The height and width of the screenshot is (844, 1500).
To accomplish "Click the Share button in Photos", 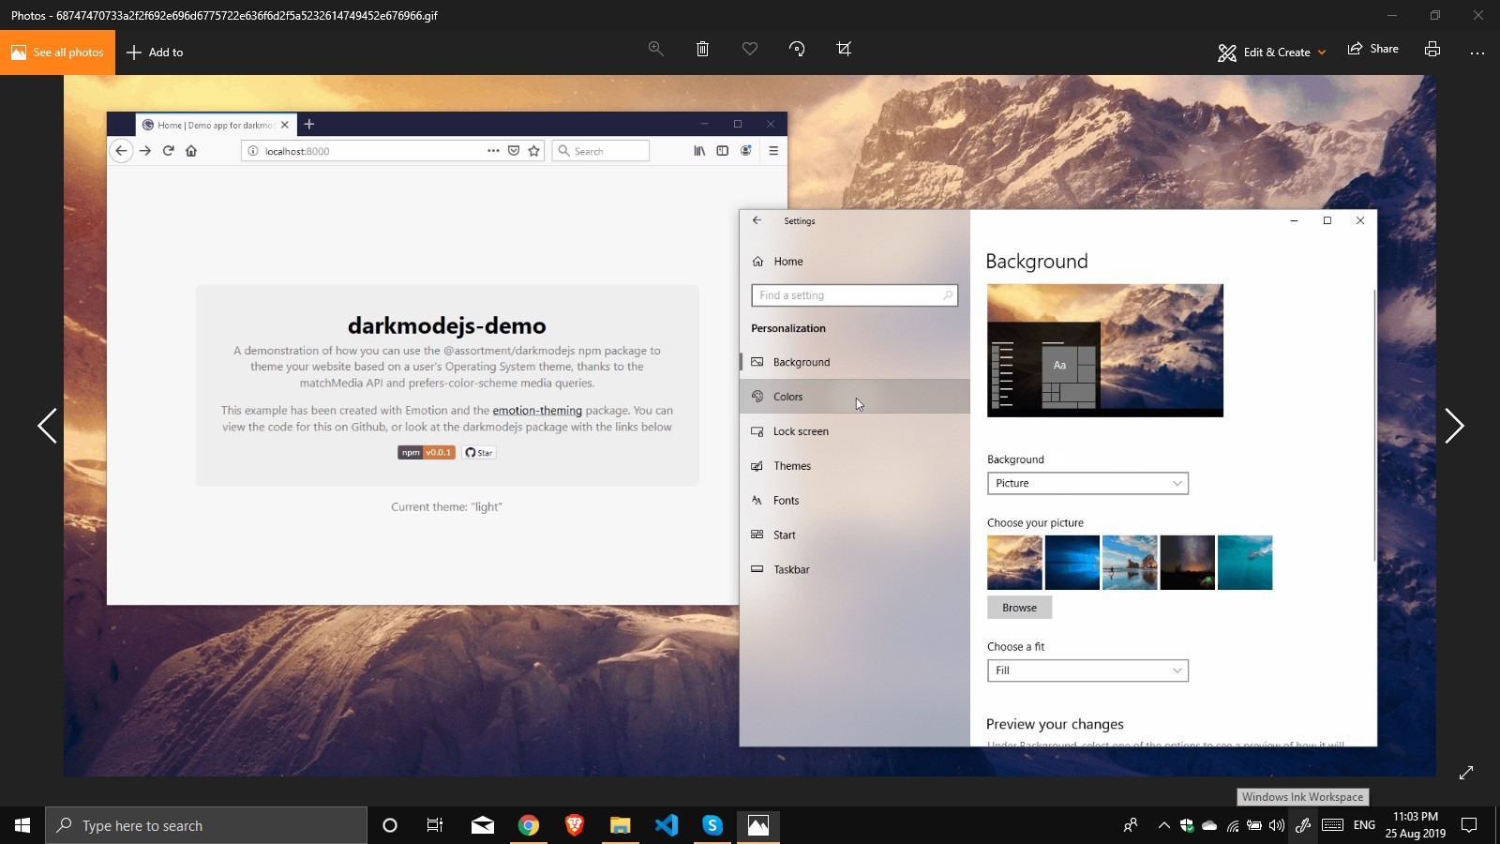I will click(x=1372, y=49).
